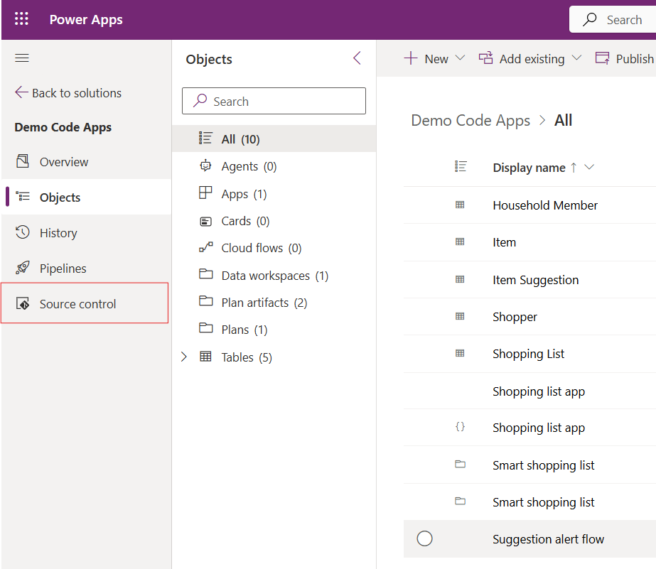The width and height of the screenshot is (656, 569).
Task: Click the Publish icon in command bar
Action: coord(603,58)
